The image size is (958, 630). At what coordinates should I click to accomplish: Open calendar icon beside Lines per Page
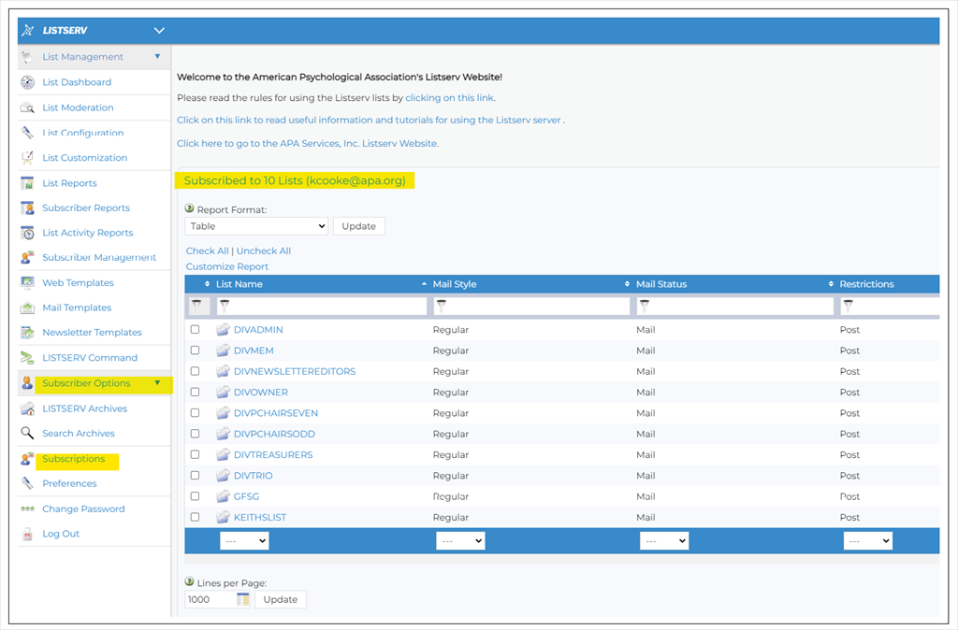click(x=243, y=600)
